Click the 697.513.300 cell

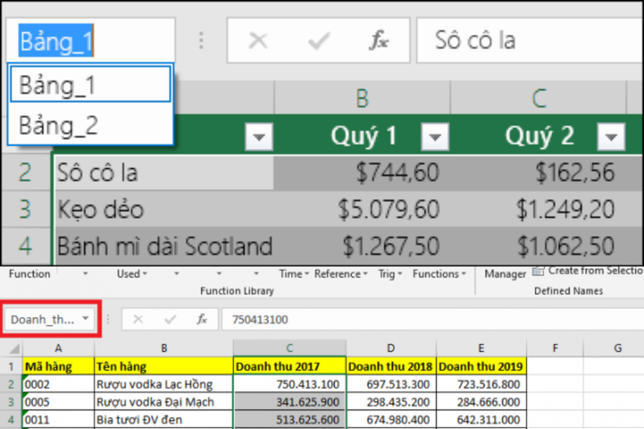point(391,384)
